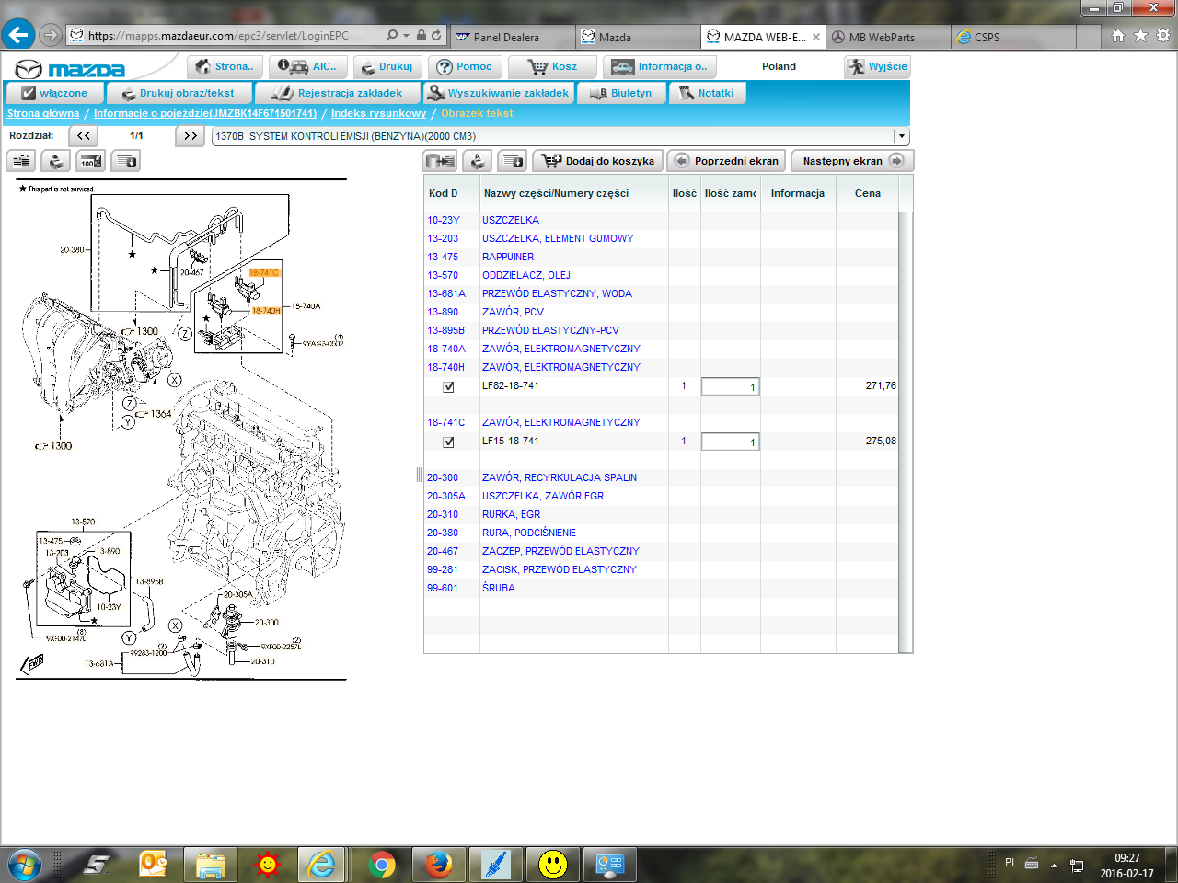Image resolution: width=1178 pixels, height=883 pixels.
Task: Go to previous chapter with << button
Action: [x=84, y=136]
